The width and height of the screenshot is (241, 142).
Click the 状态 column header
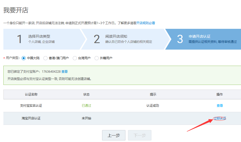coord(86,94)
